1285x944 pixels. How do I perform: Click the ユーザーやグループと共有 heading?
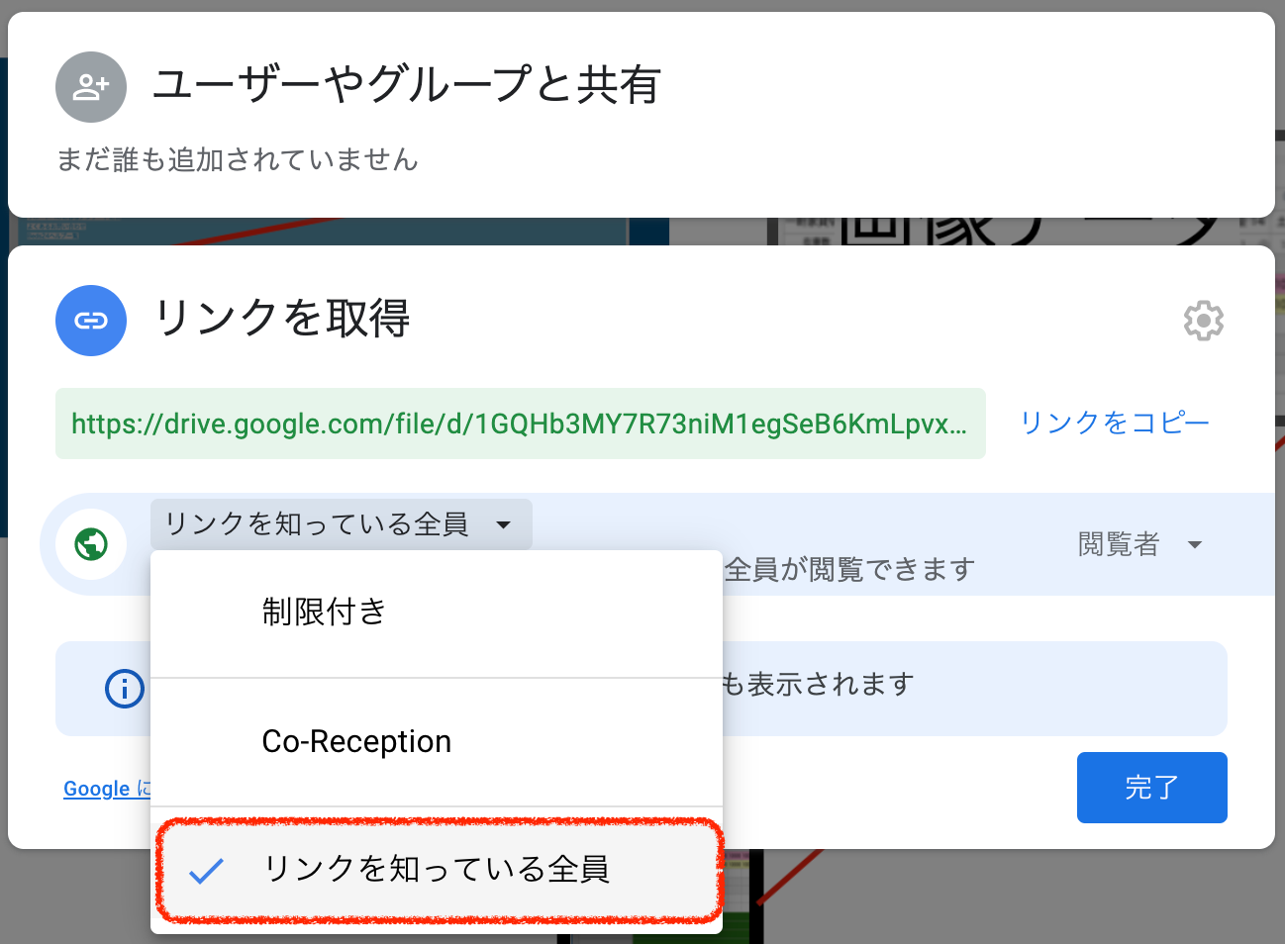(407, 85)
